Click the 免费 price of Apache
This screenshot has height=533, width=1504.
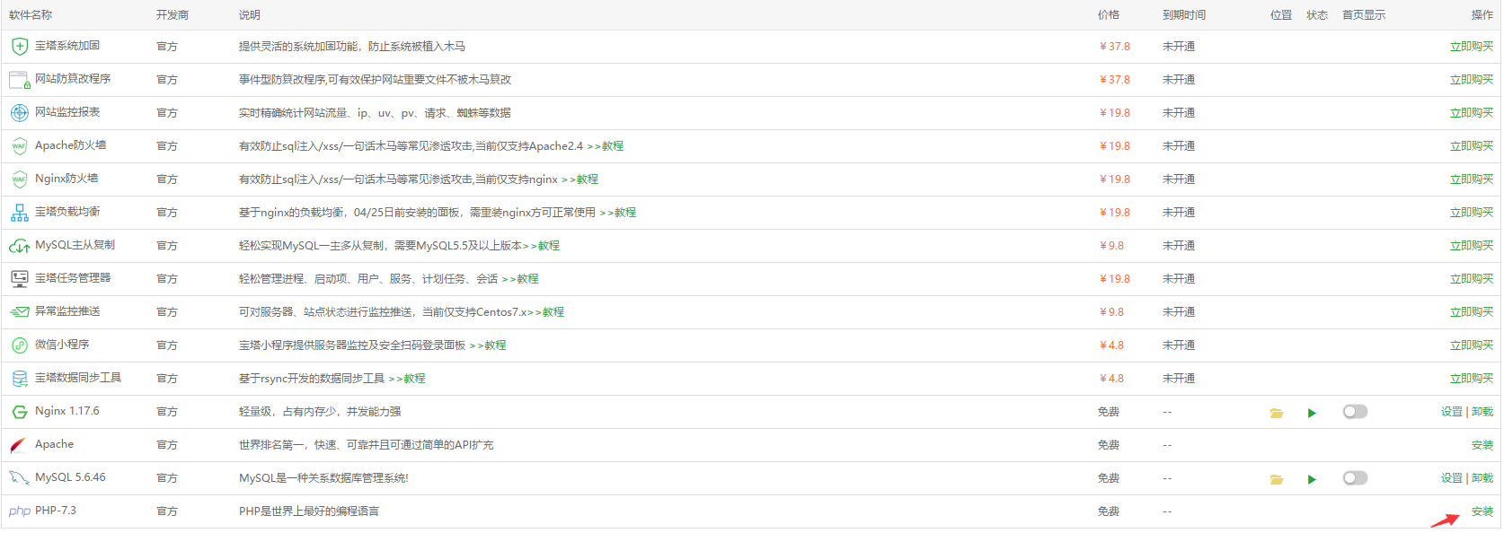(1109, 445)
